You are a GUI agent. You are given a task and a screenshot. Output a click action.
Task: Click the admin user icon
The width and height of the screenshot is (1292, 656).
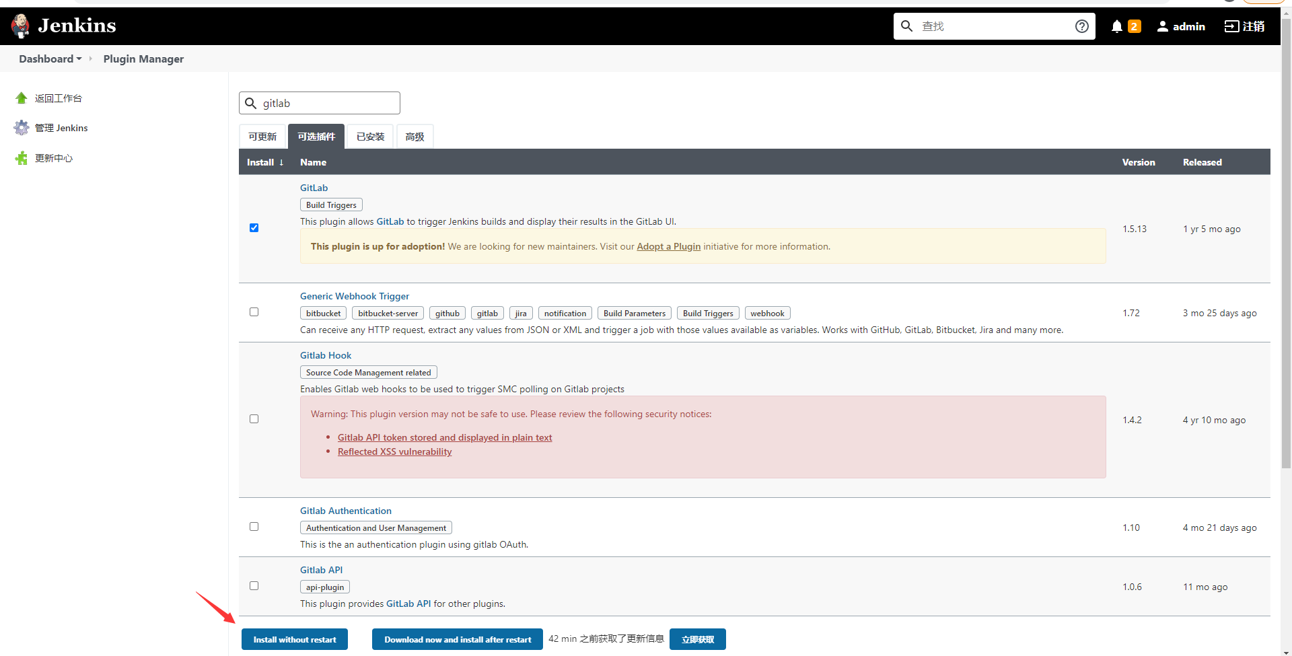click(x=1162, y=26)
